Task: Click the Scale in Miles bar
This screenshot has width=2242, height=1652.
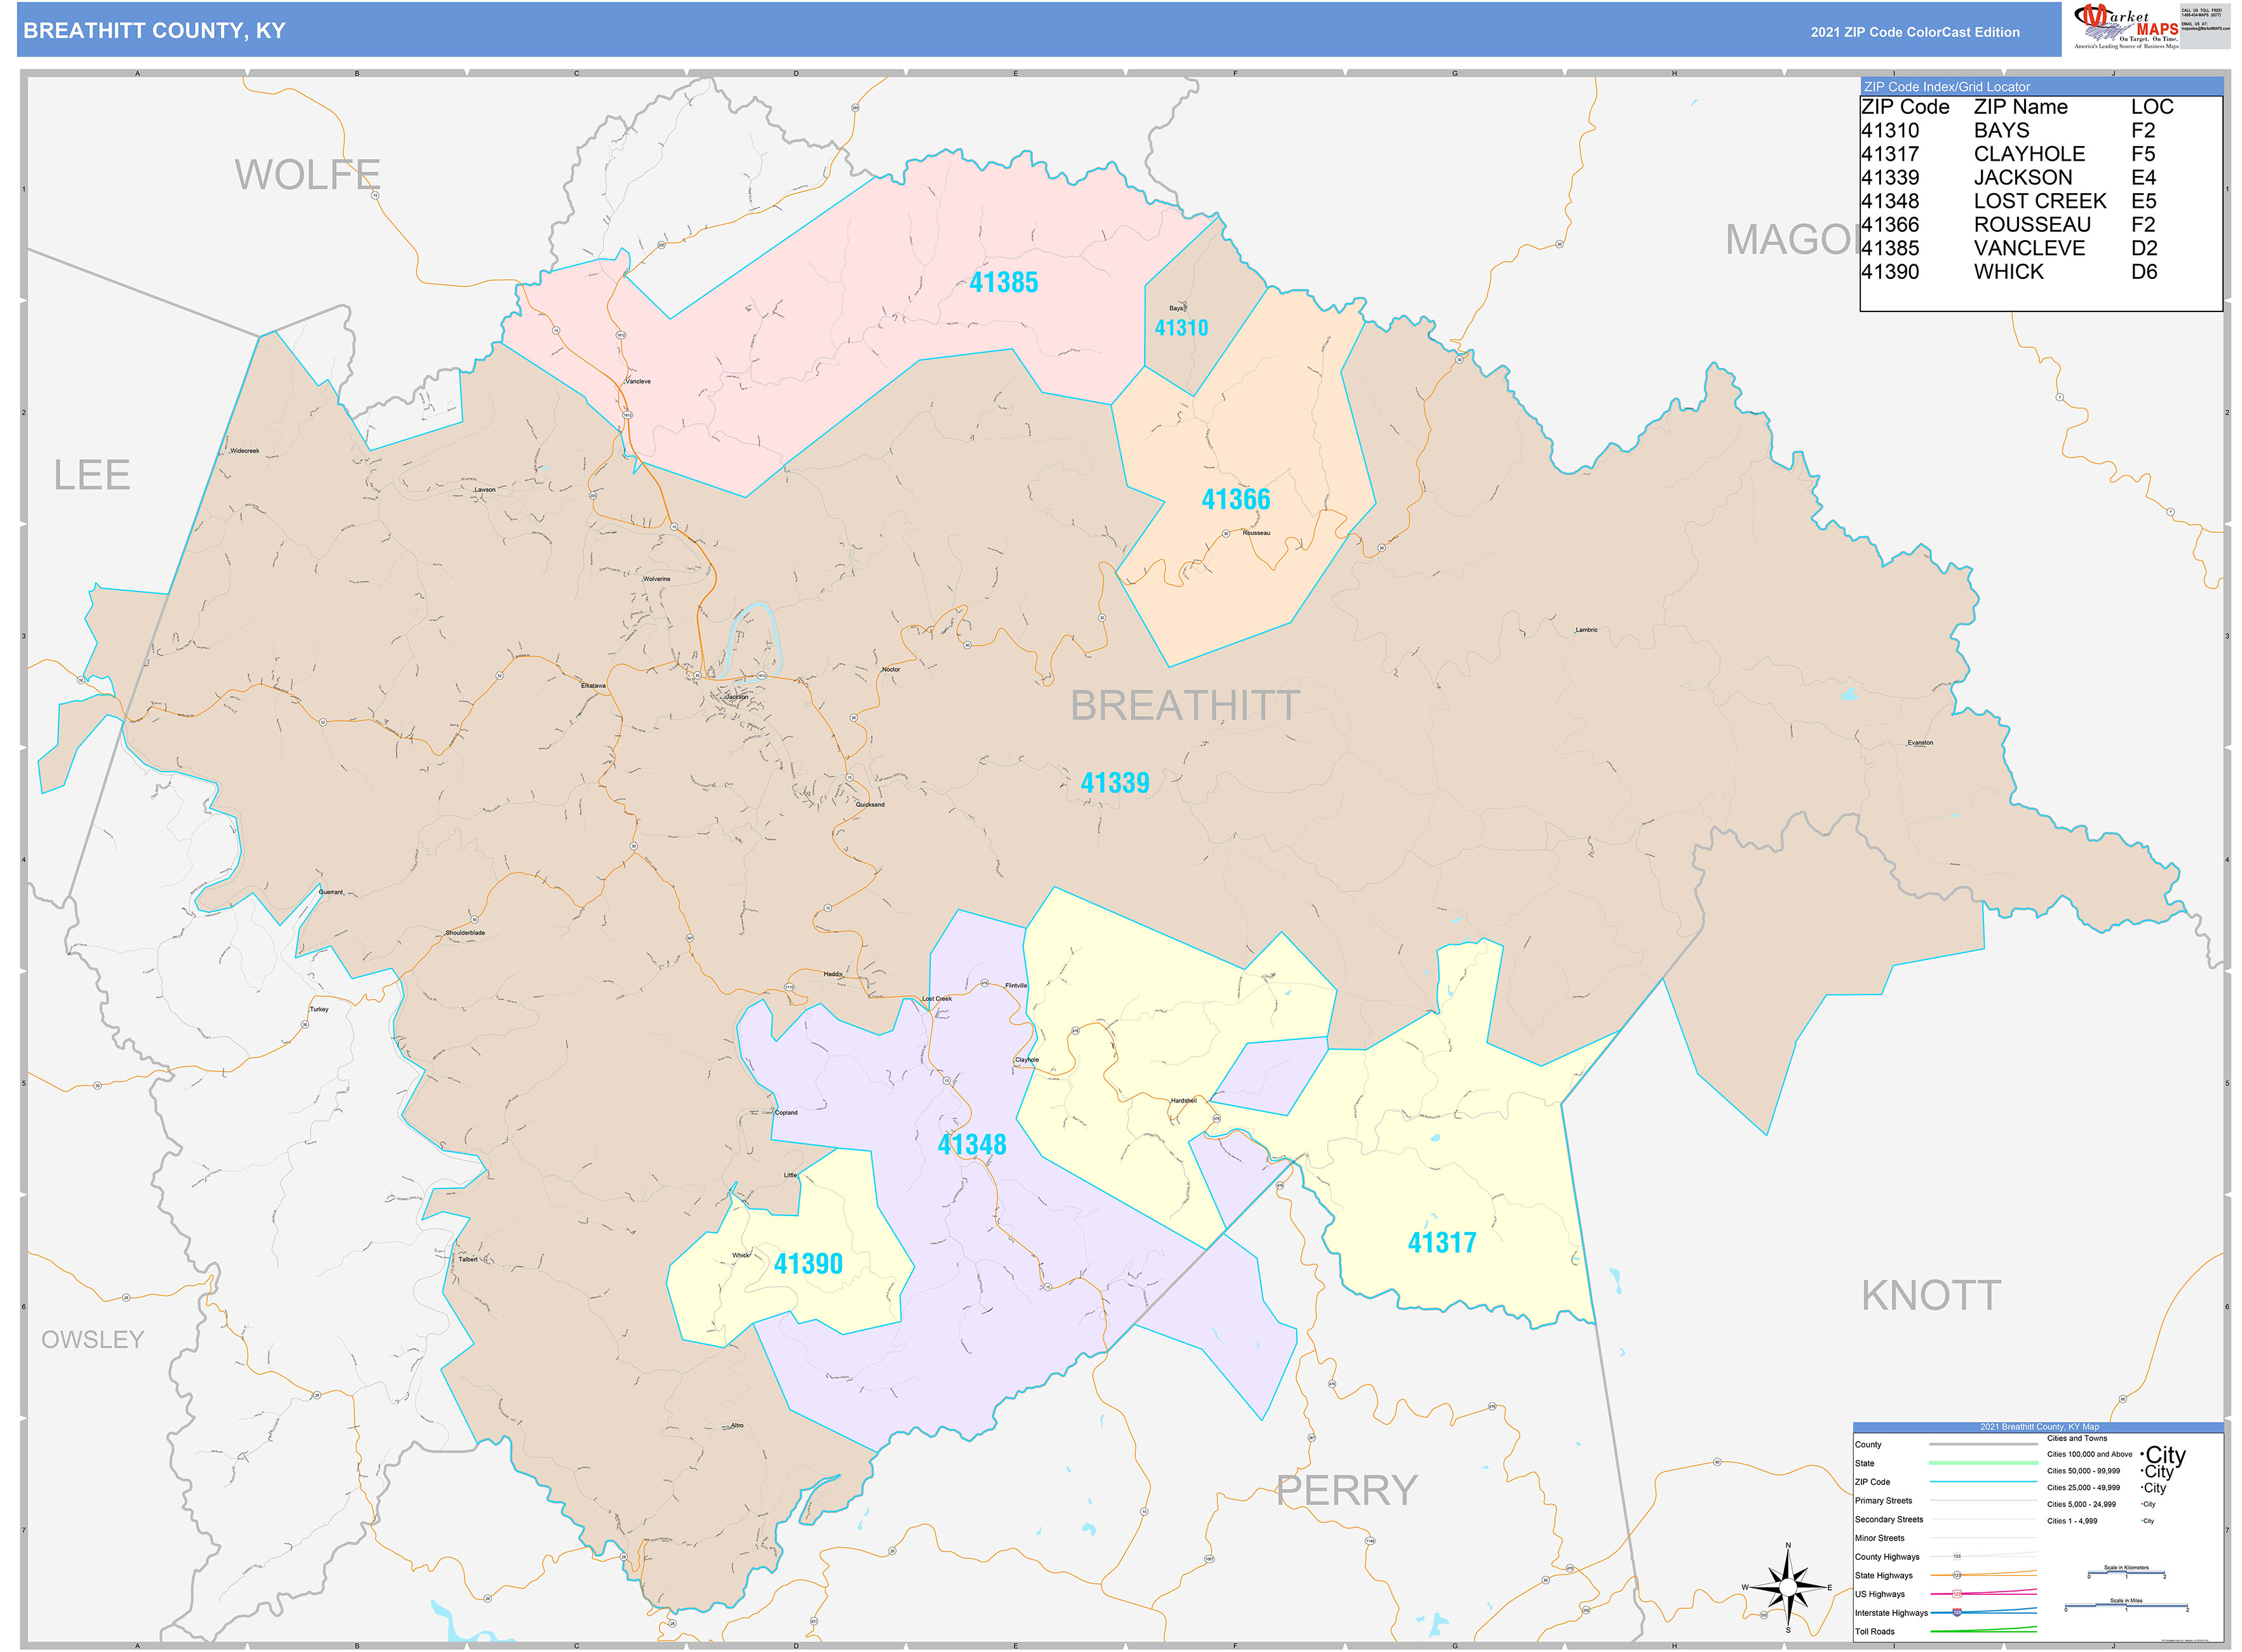Action: click(x=2126, y=1607)
